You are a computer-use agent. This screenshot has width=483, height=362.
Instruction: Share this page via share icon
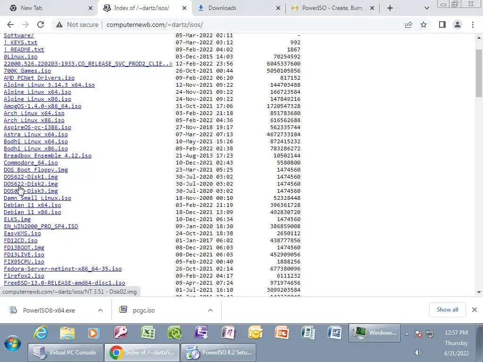pos(408,25)
